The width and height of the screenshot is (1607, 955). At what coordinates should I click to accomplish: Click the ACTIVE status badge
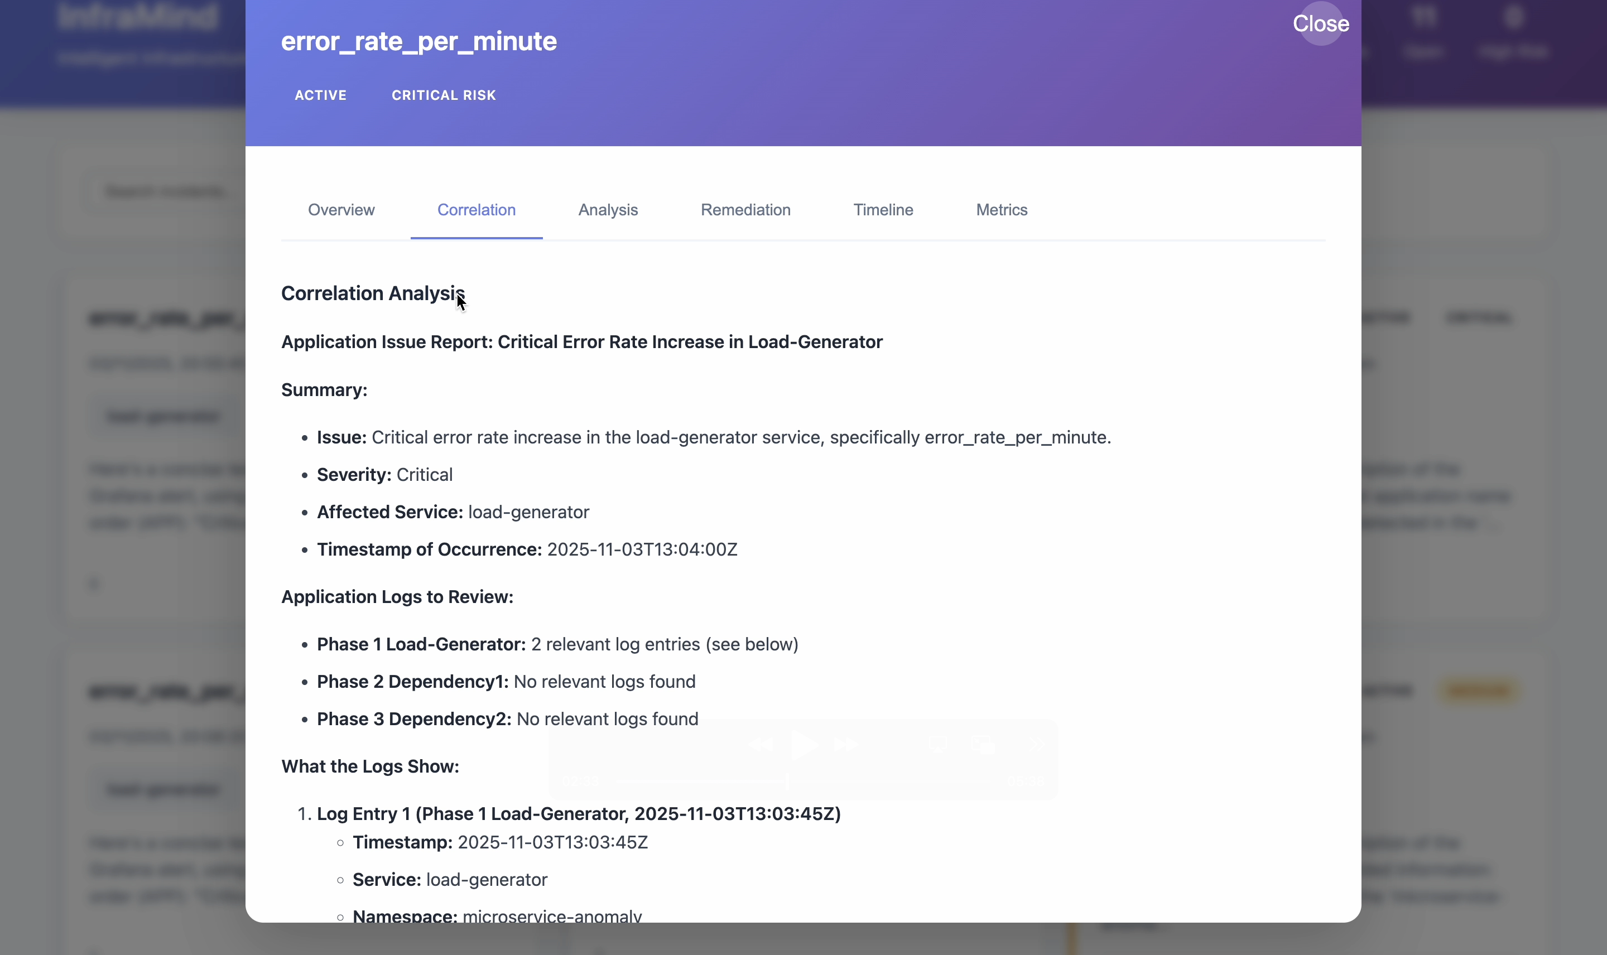320,95
